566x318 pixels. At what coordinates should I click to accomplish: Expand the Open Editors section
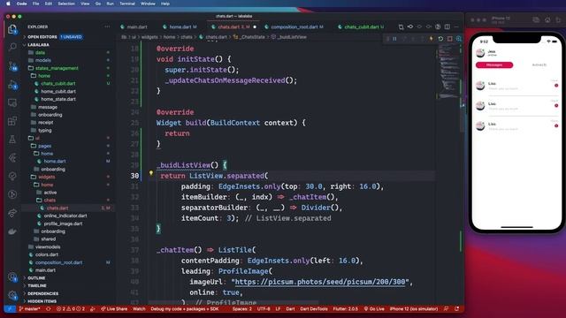[x=42, y=37]
